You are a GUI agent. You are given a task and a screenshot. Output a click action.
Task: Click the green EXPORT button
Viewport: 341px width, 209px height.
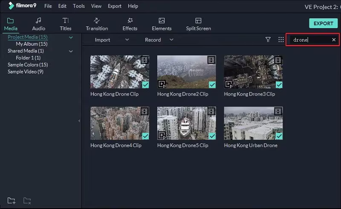coord(323,23)
